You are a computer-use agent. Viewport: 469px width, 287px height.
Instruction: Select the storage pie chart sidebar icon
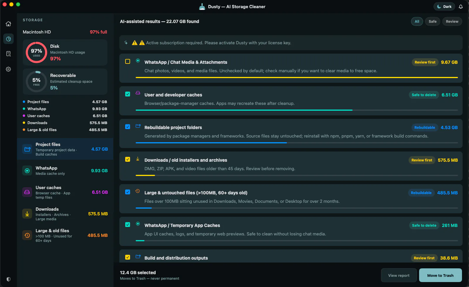8,39
